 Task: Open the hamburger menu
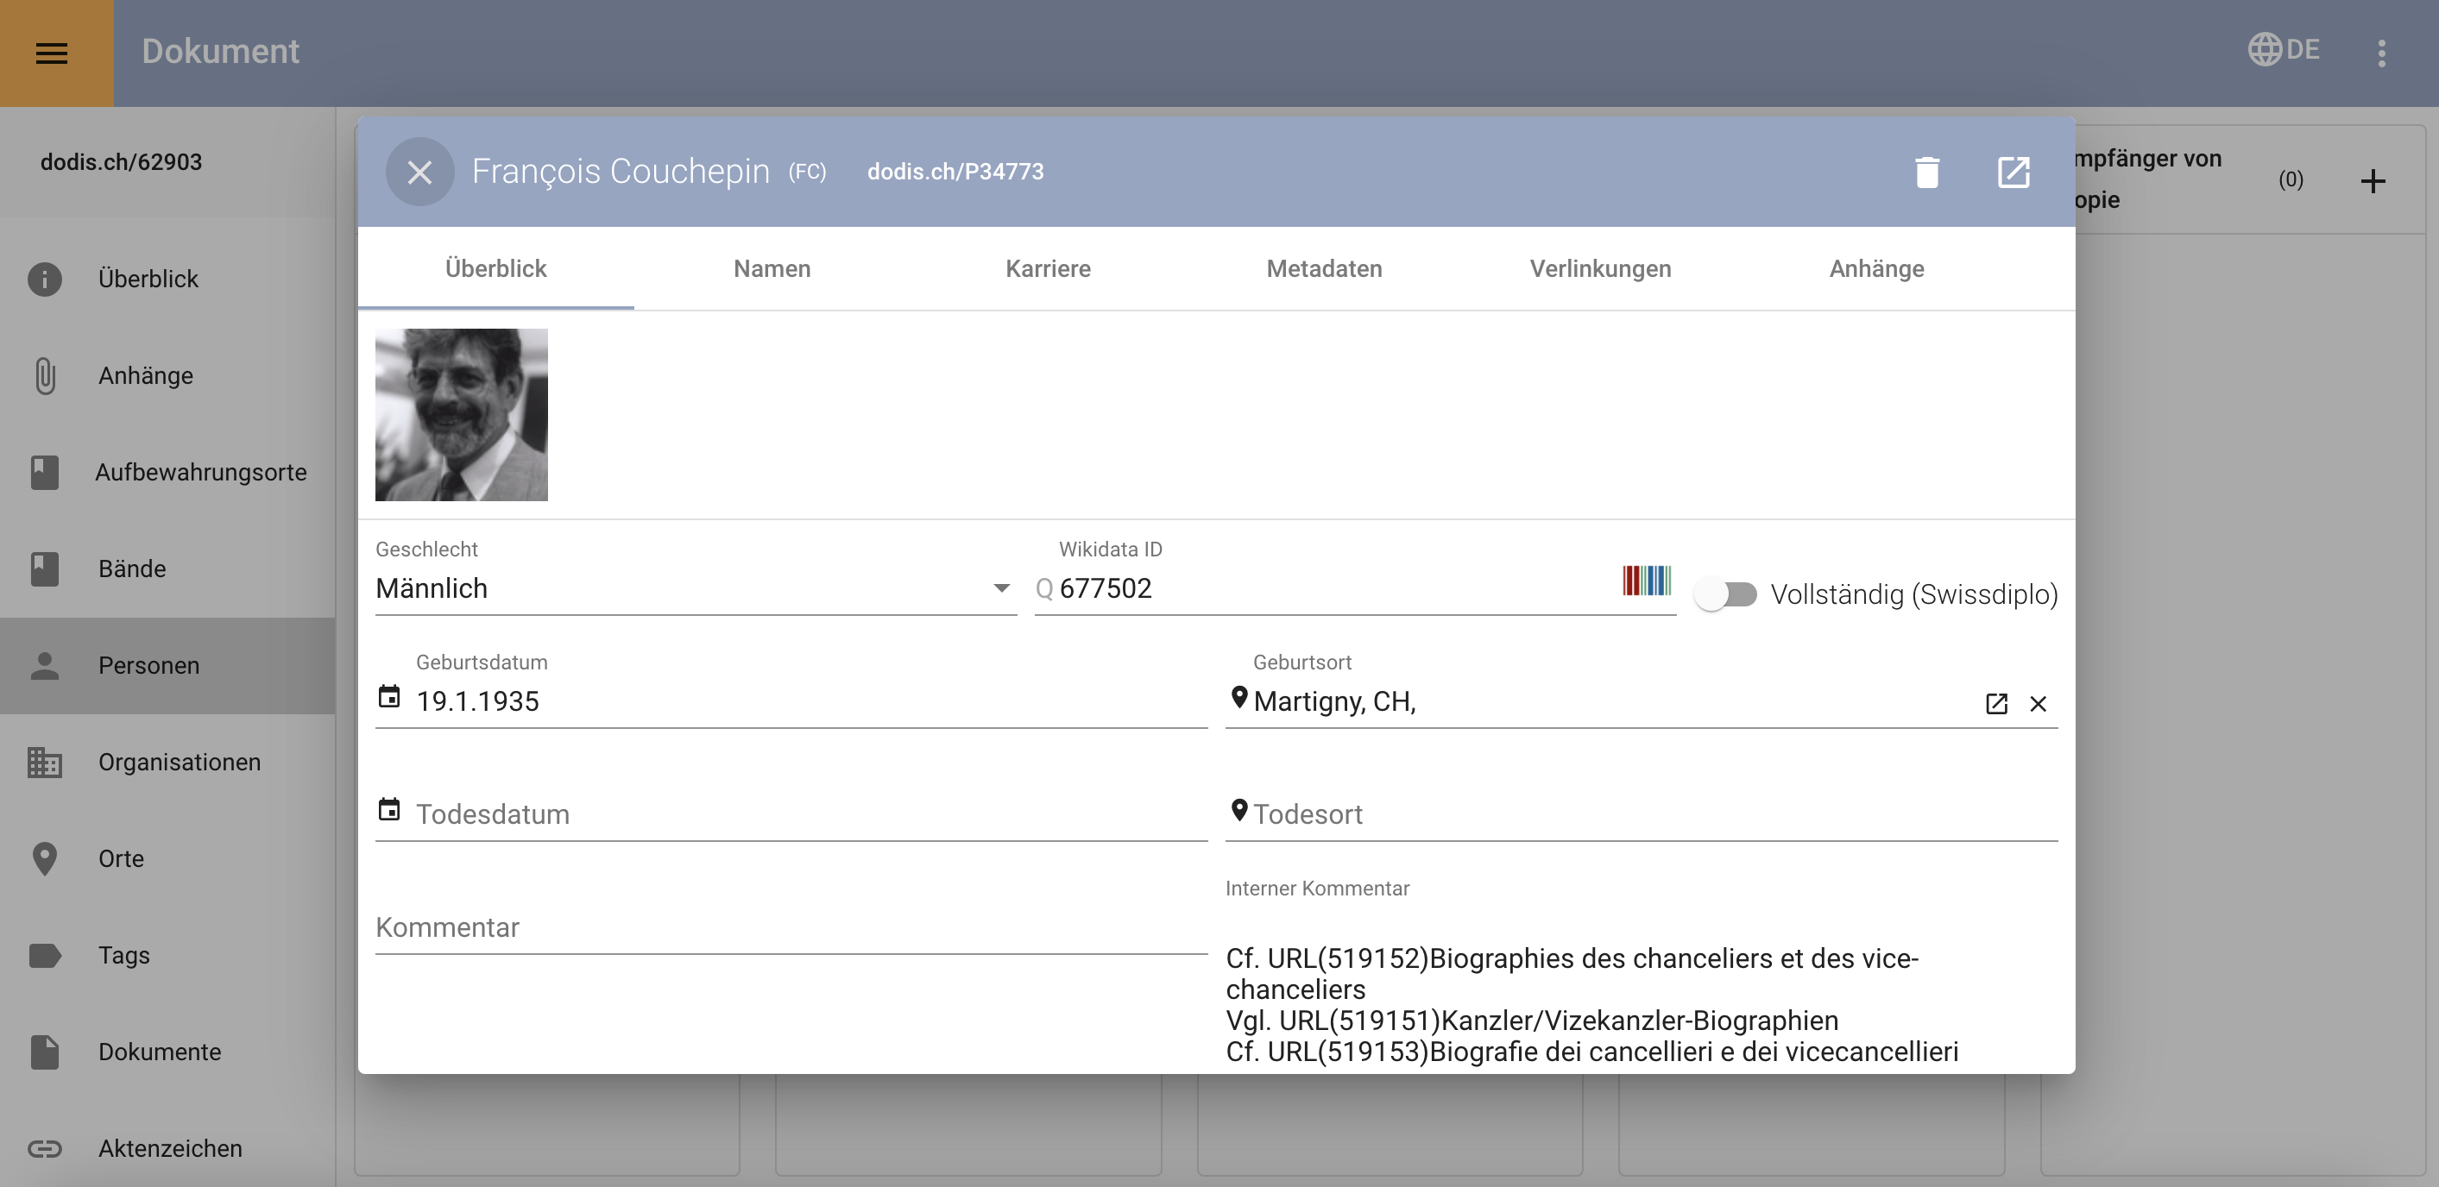click(52, 53)
